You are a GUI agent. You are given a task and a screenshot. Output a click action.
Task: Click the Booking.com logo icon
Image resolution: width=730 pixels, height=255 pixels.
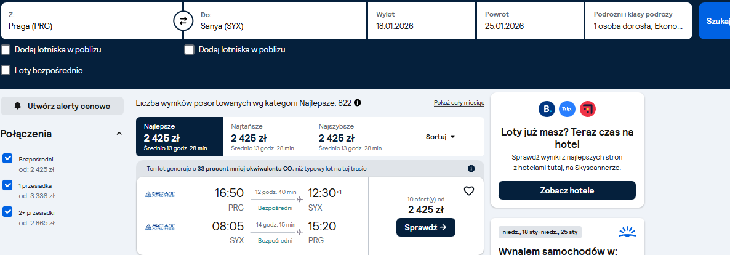pos(547,109)
